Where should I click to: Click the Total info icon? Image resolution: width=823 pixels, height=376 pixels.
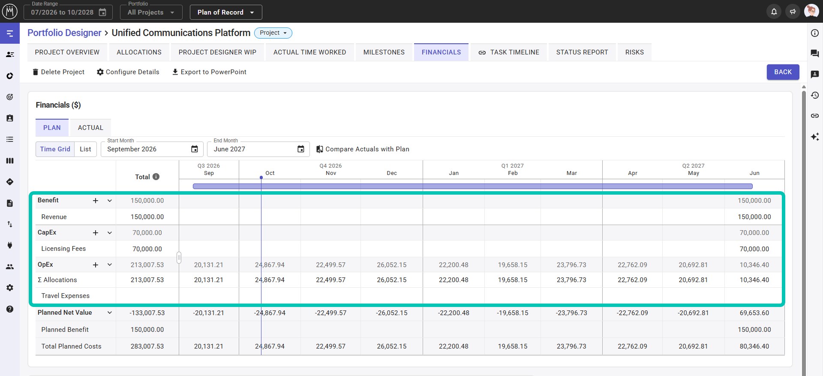click(156, 177)
